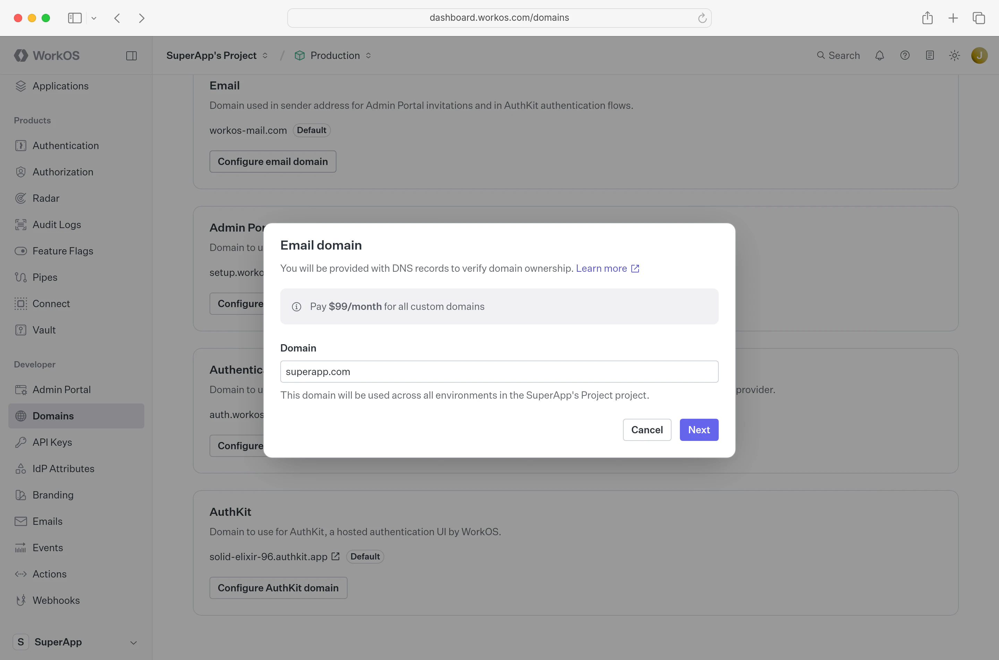This screenshot has height=660, width=999.
Task: Open Vault in the sidebar
Action: tap(76, 330)
